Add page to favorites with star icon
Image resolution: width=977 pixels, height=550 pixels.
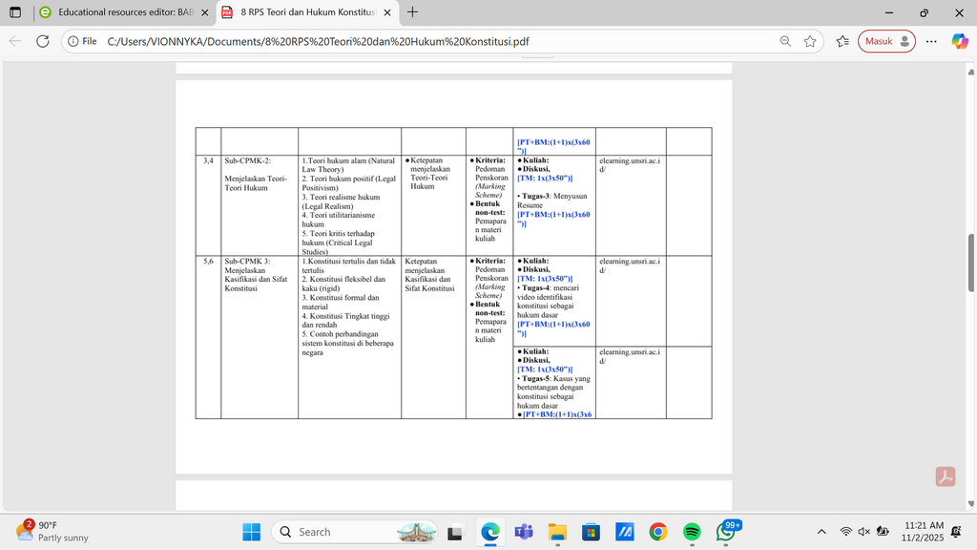[810, 41]
